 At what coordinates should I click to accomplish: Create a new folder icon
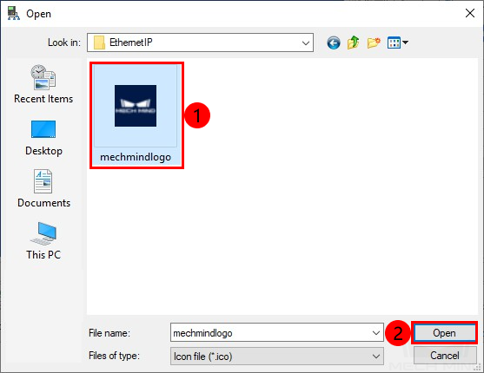tap(374, 43)
